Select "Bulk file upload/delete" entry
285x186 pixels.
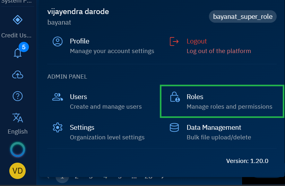tap(219, 137)
